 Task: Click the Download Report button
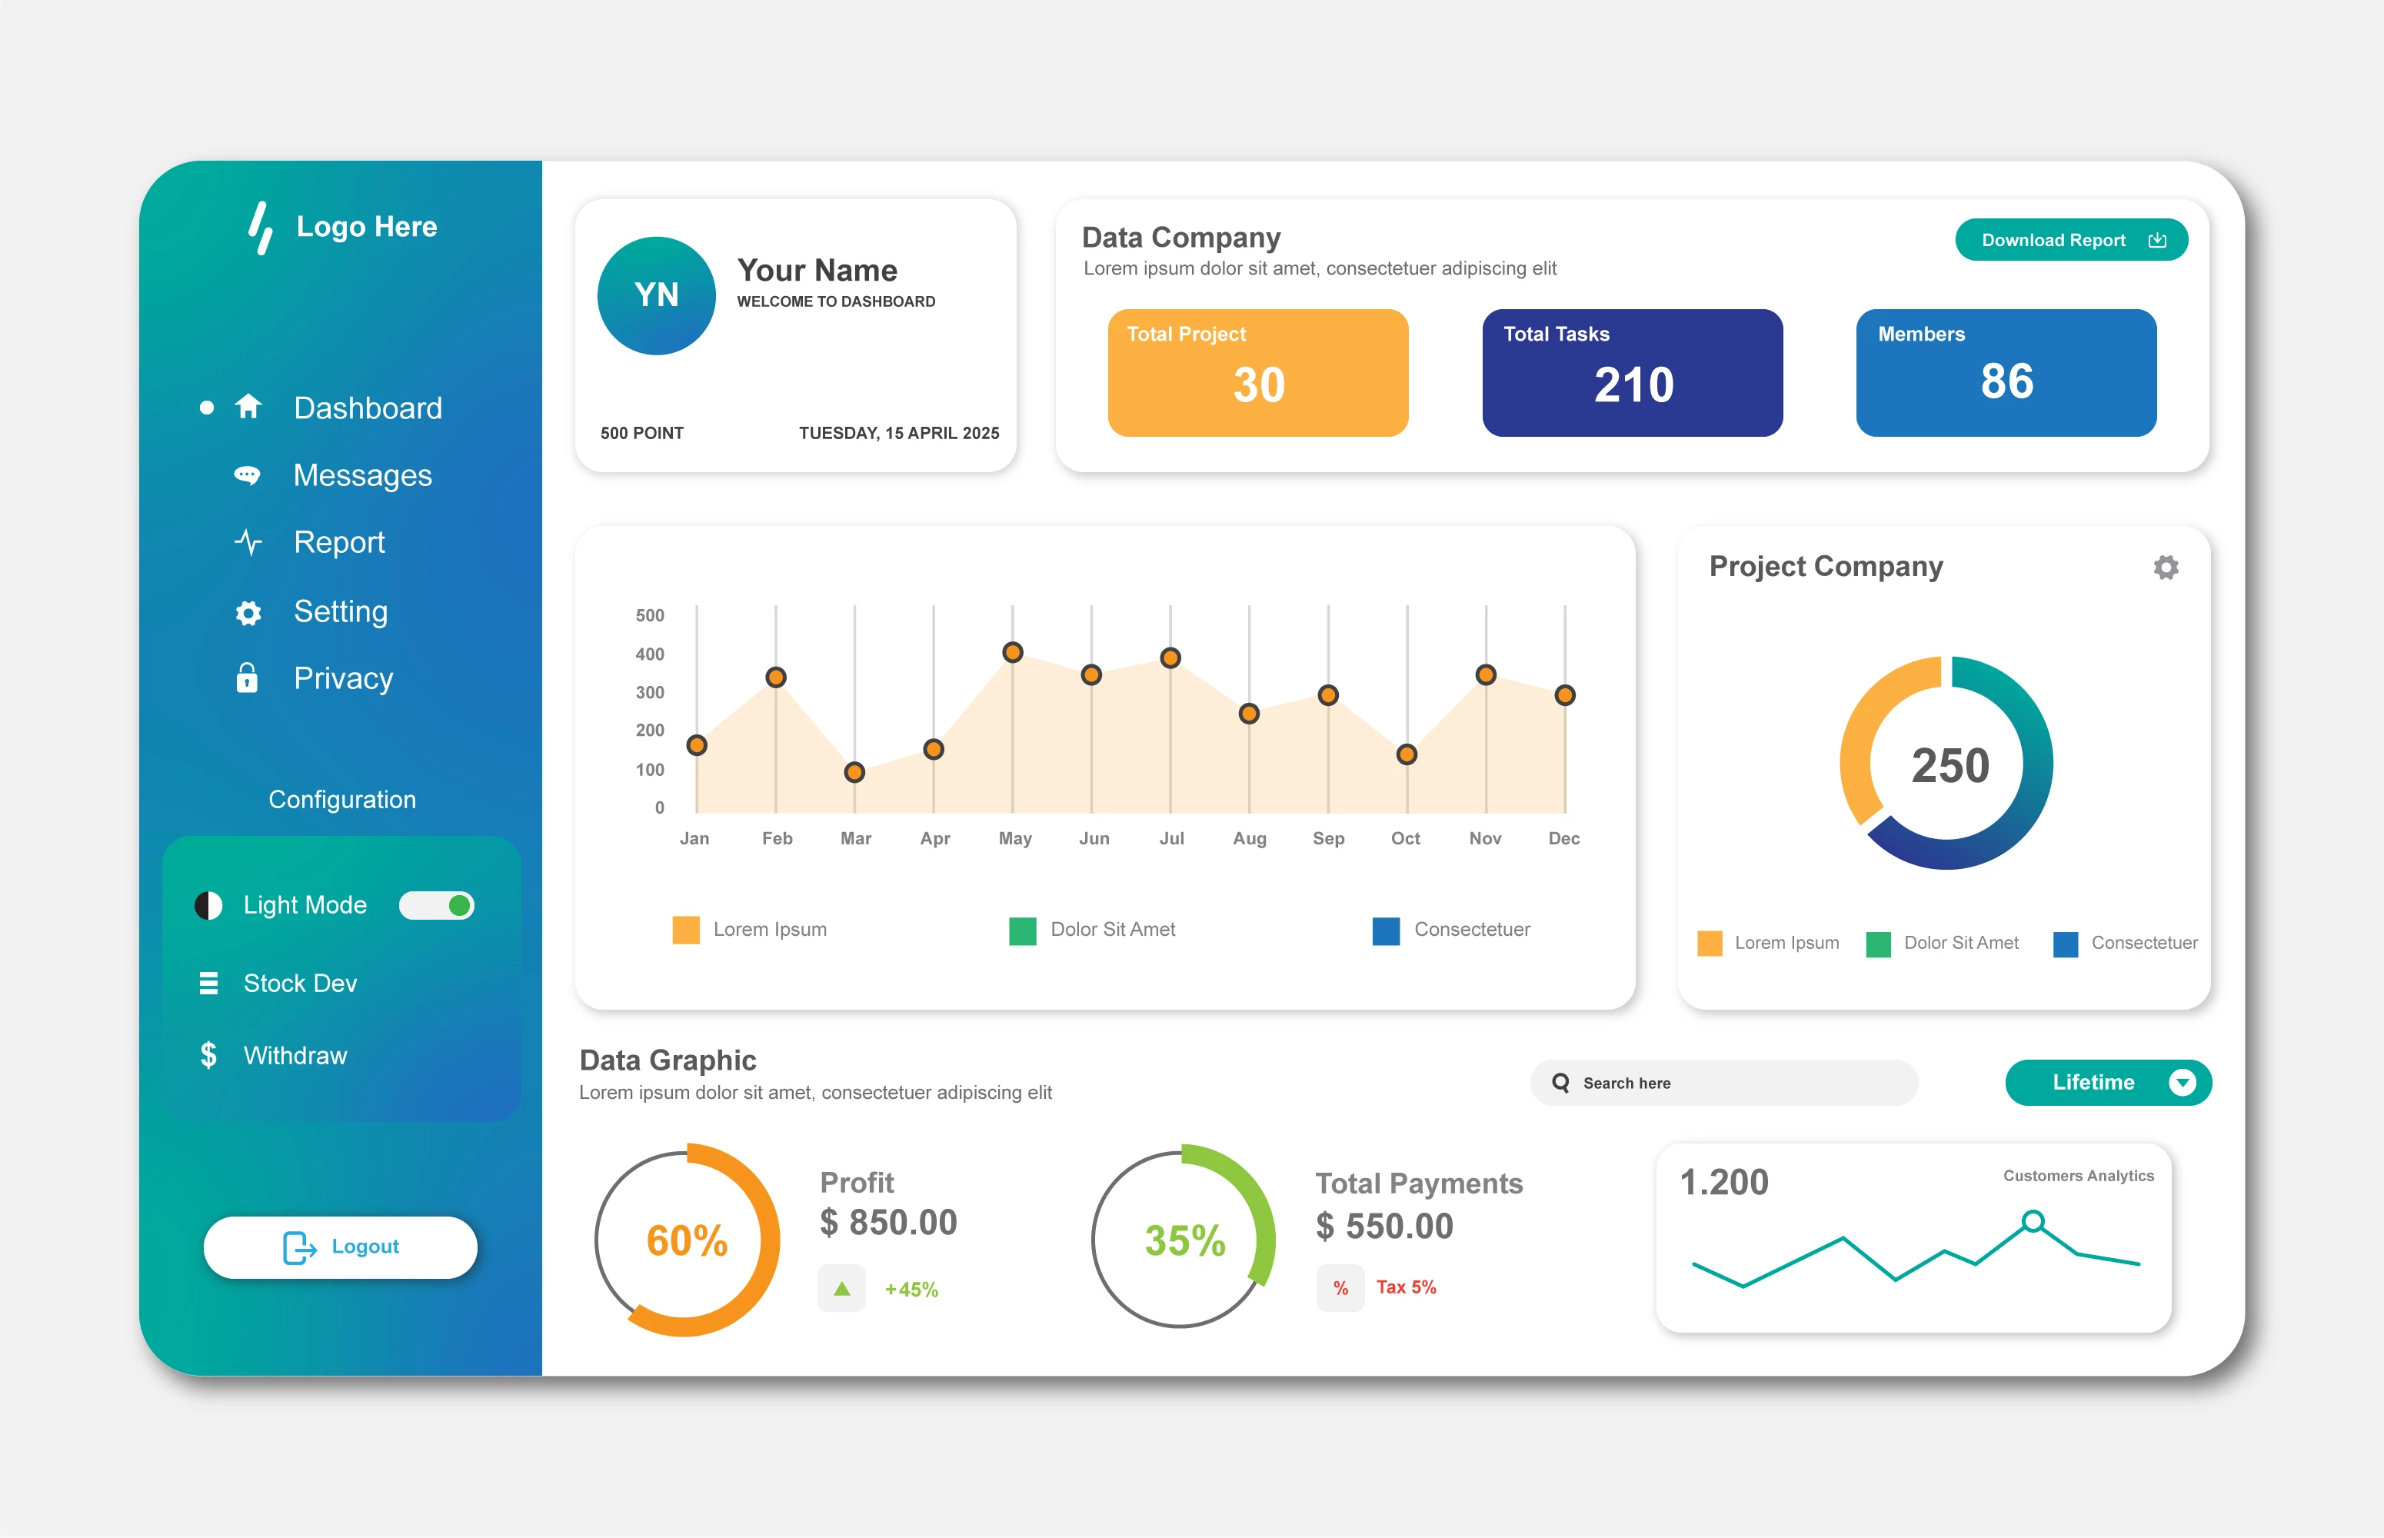[x=2070, y=240]
